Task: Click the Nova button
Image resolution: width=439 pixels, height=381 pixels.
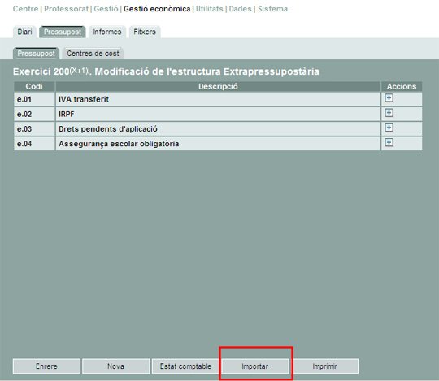Action: click(115, 366)
